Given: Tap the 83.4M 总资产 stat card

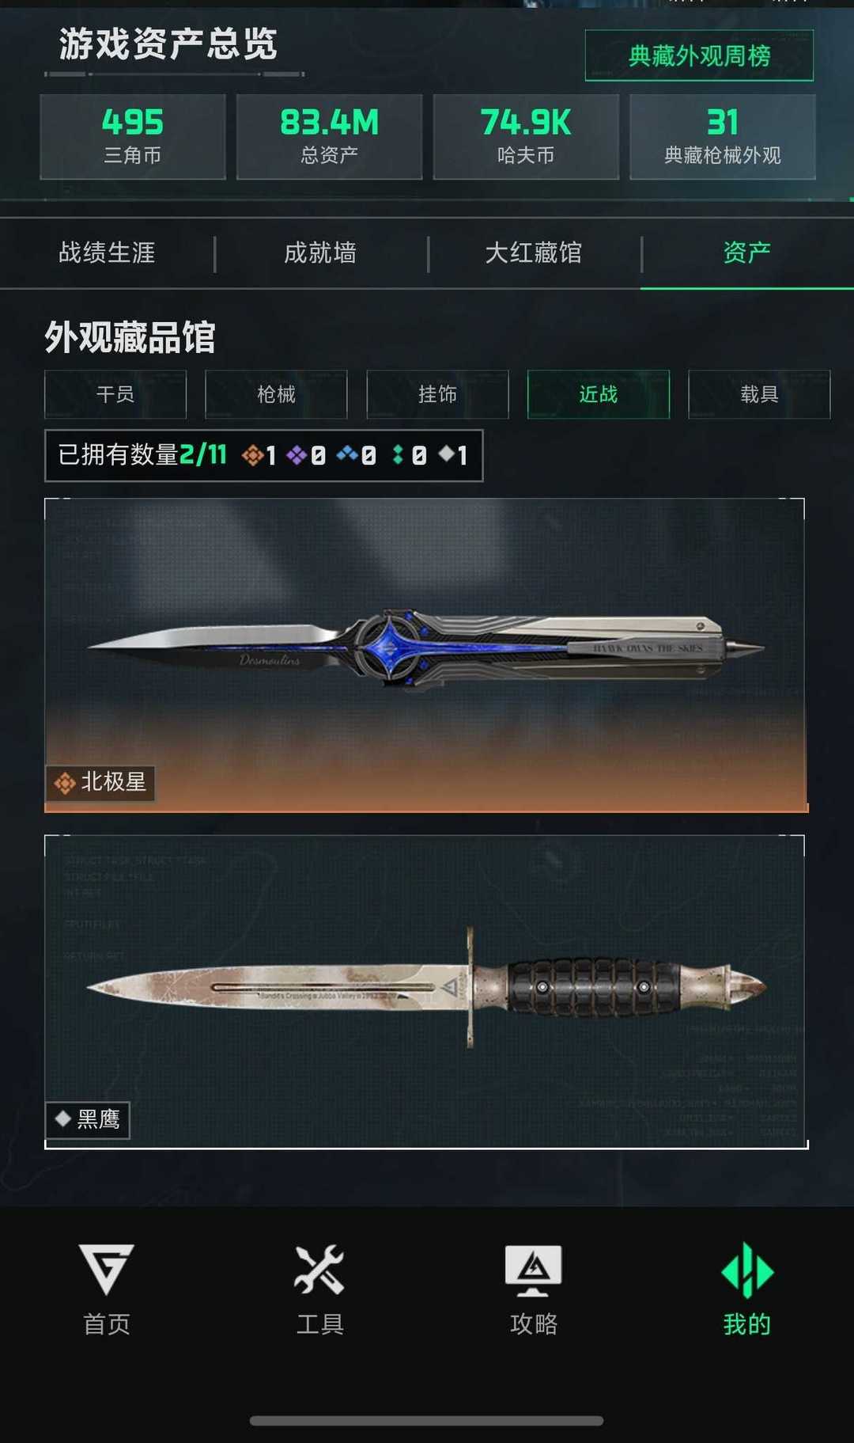Looking at the screenshot, I should pyautogui.click(x=329, y=137).
